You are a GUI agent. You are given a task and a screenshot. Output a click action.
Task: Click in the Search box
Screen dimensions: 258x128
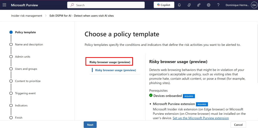[x=106, y=5]
